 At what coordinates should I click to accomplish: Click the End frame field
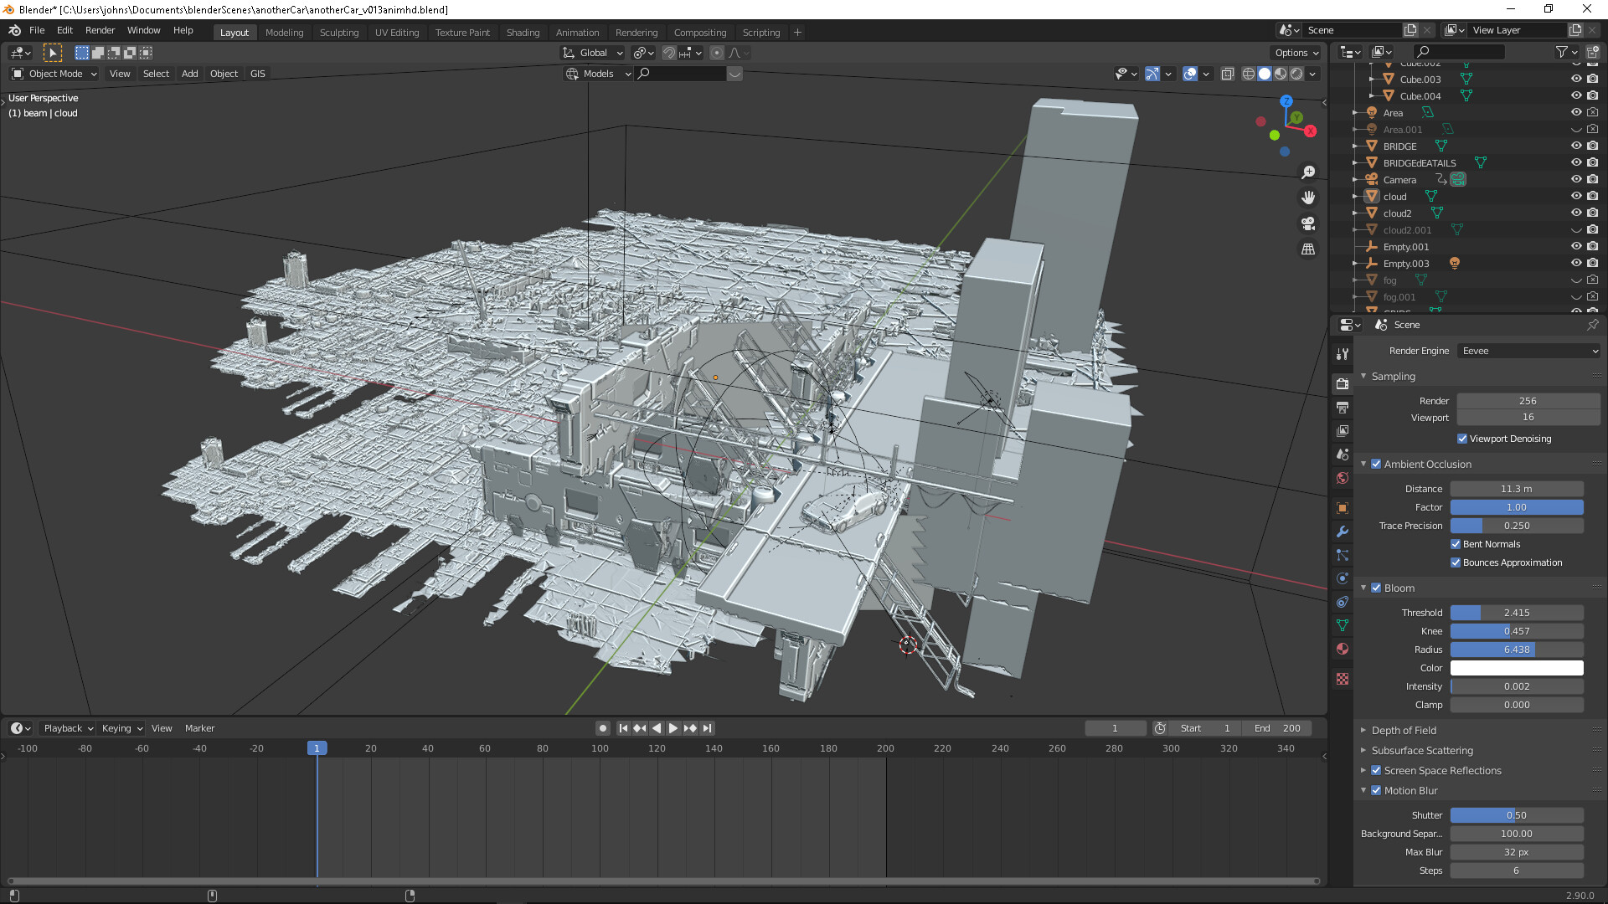click(1277, 728)
